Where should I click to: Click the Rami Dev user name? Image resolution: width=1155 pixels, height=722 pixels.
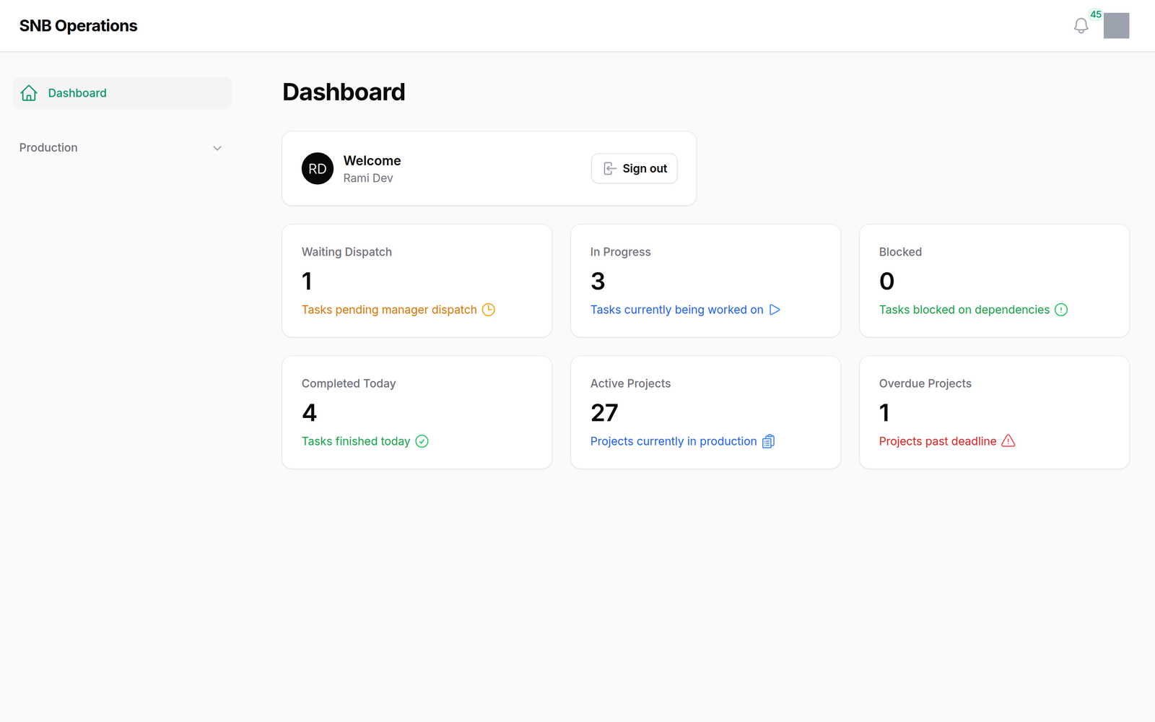coord(368,178)
